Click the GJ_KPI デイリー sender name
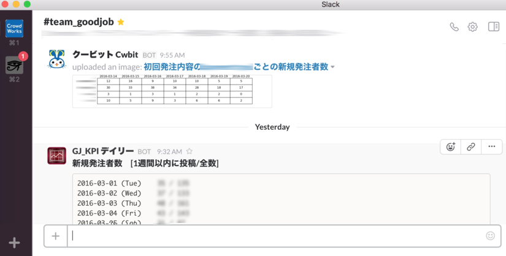 tap(103, 151)
